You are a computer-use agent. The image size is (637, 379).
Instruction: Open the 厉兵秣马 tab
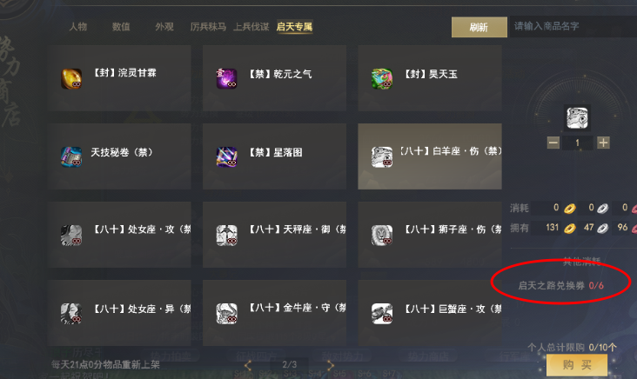[208, 27]
